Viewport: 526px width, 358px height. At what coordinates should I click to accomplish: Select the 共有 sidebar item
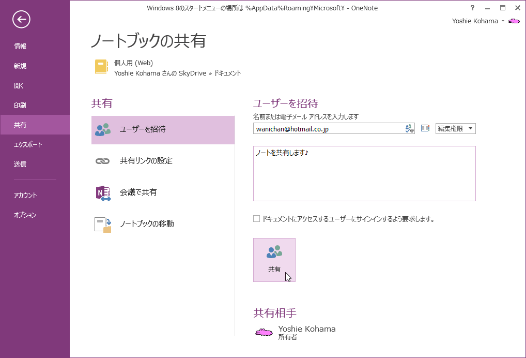[35, 125]
